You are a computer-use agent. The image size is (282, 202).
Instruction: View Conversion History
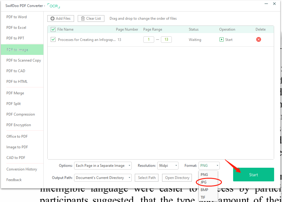pyautogui.click(x=22, y=169)
